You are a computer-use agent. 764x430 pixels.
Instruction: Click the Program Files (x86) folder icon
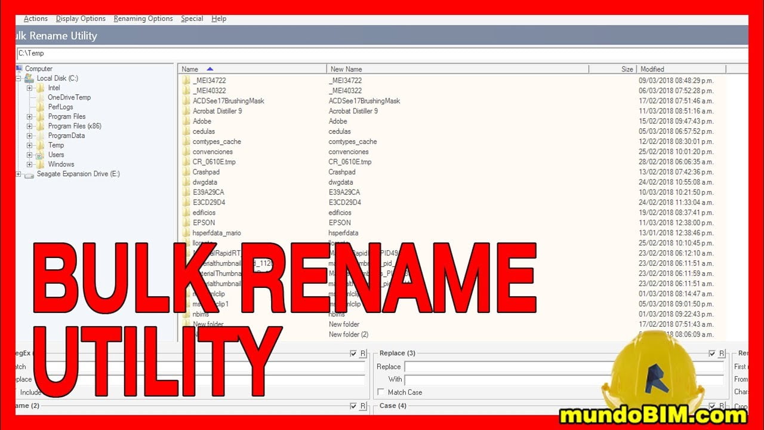40,126
